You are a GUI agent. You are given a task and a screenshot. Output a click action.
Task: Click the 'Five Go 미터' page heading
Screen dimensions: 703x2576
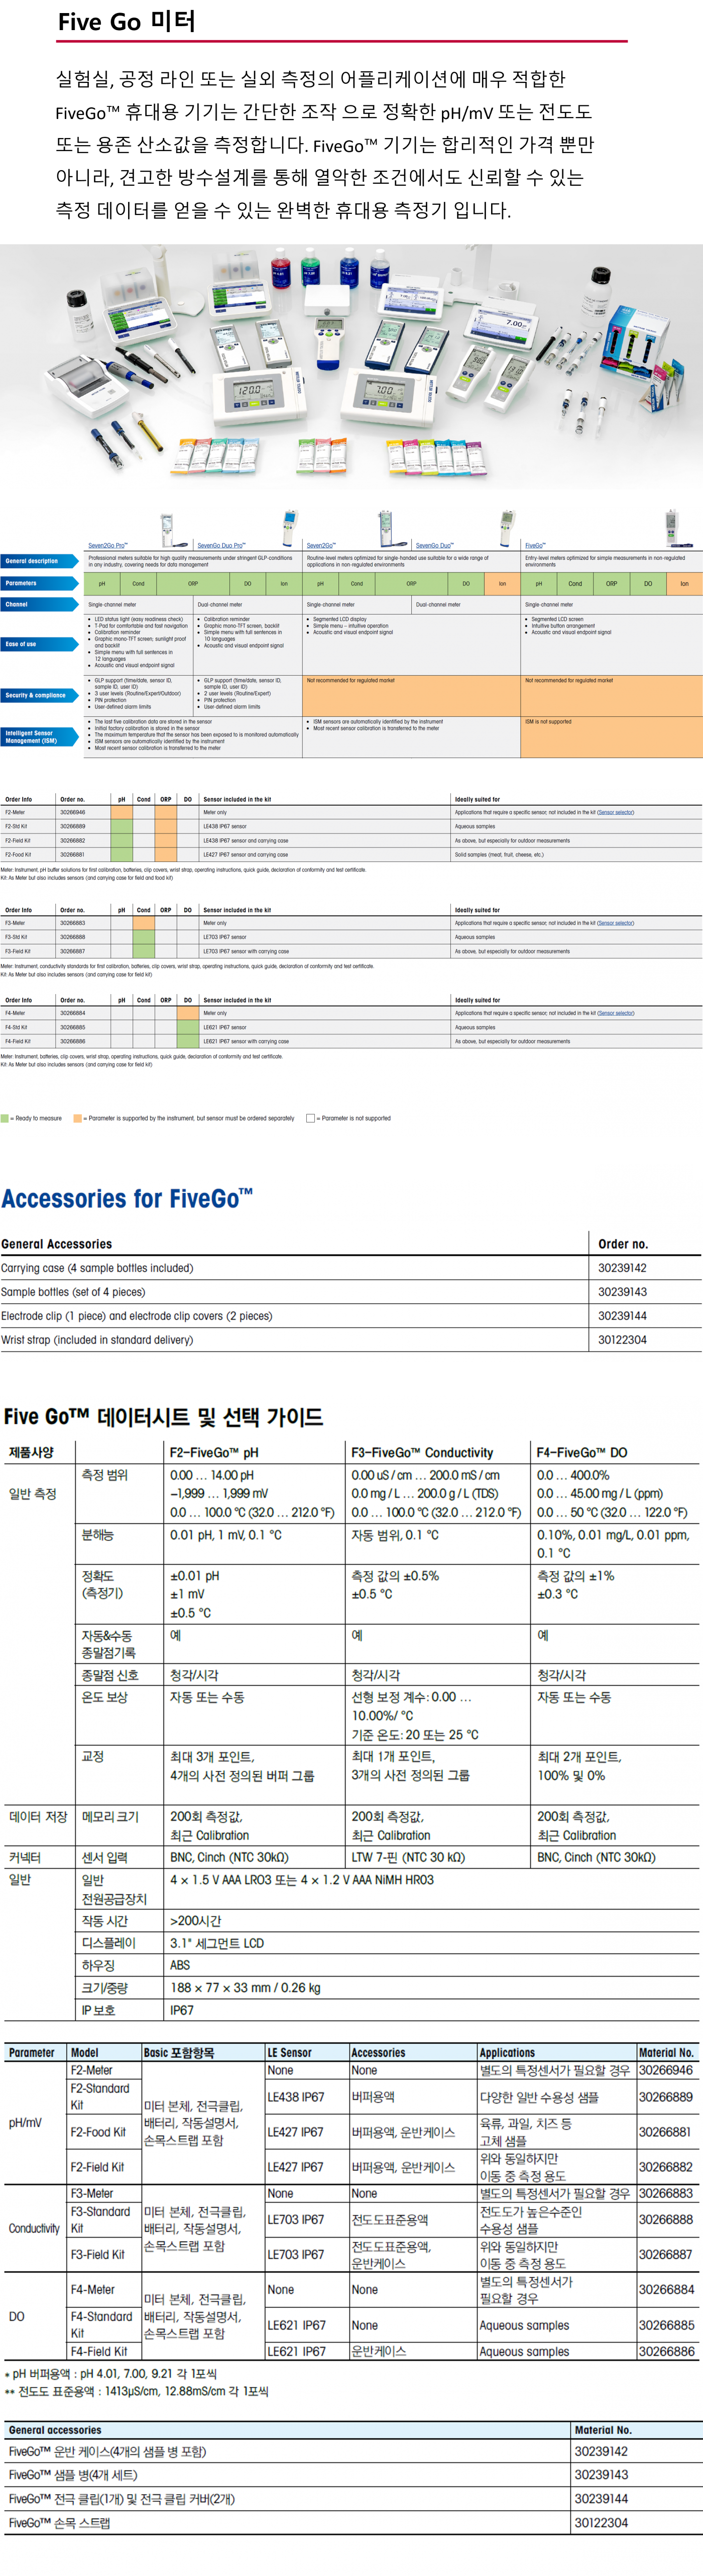point(126,21)
